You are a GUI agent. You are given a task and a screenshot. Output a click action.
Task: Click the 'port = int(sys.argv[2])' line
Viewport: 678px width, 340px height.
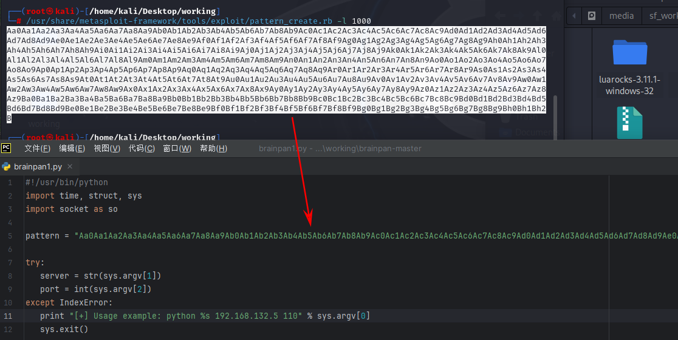click(x=95, y=289)
